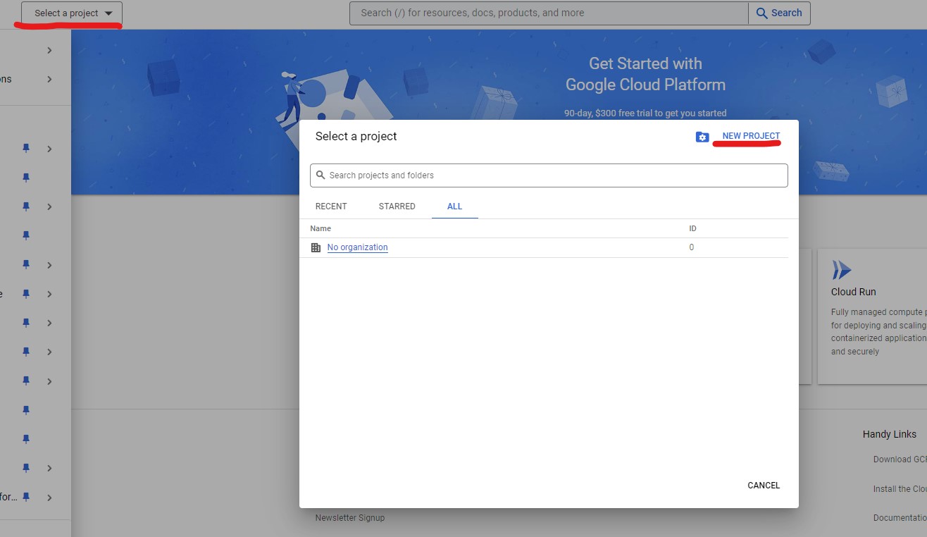Viewport: 927px width, 537px height.
Task: Click the Cloud Run product icon
Action: point(841,270)
